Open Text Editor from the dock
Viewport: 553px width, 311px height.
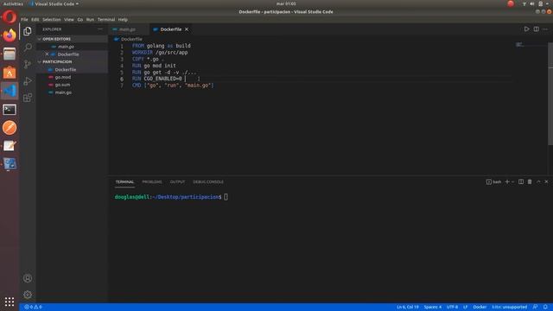point(10,146)
